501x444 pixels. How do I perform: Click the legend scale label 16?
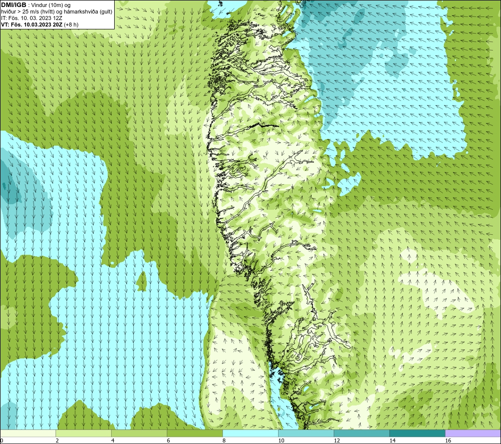pos(448,440)
